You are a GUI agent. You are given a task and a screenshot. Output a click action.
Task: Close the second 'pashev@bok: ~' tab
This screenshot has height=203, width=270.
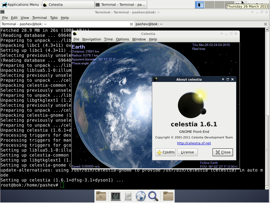pyautogui.click(x=266, y=24)
